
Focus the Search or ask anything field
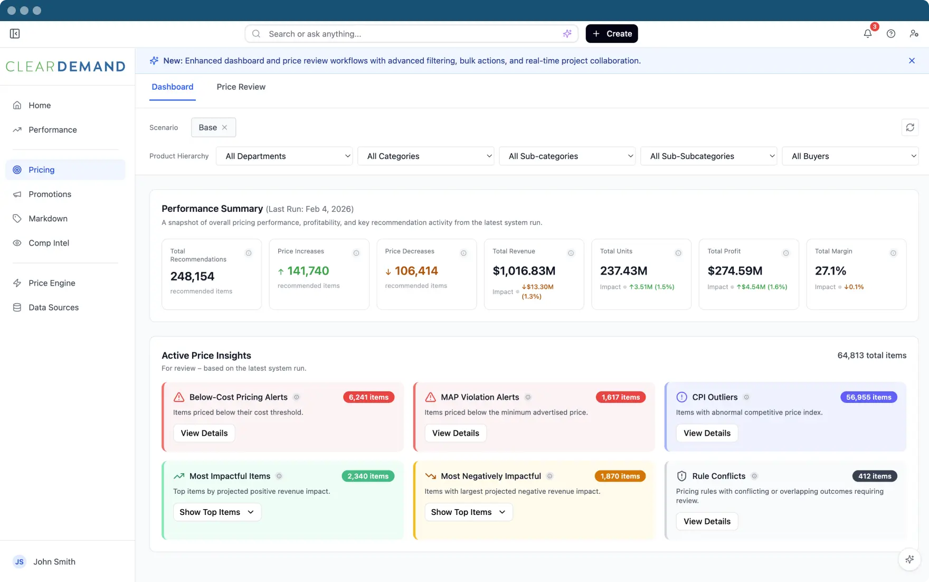pyautogui.click(x=406, y=34)
